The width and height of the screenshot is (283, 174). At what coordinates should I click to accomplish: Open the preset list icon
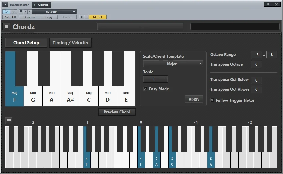coord(21,11)
